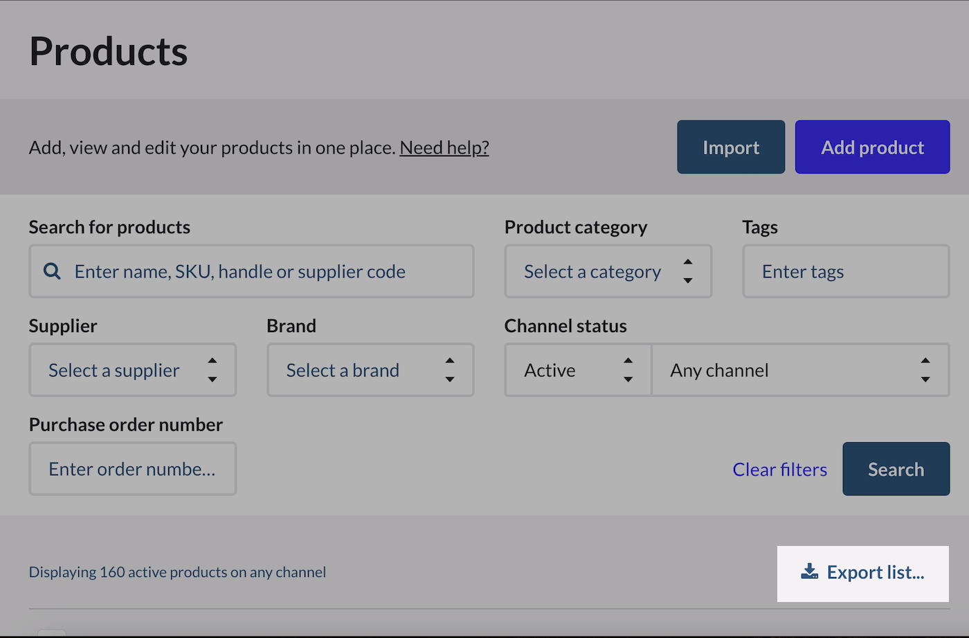The image size is (969, 638).
Task: Reset filters using Clear filters link
Action: [x=779, y=469]
